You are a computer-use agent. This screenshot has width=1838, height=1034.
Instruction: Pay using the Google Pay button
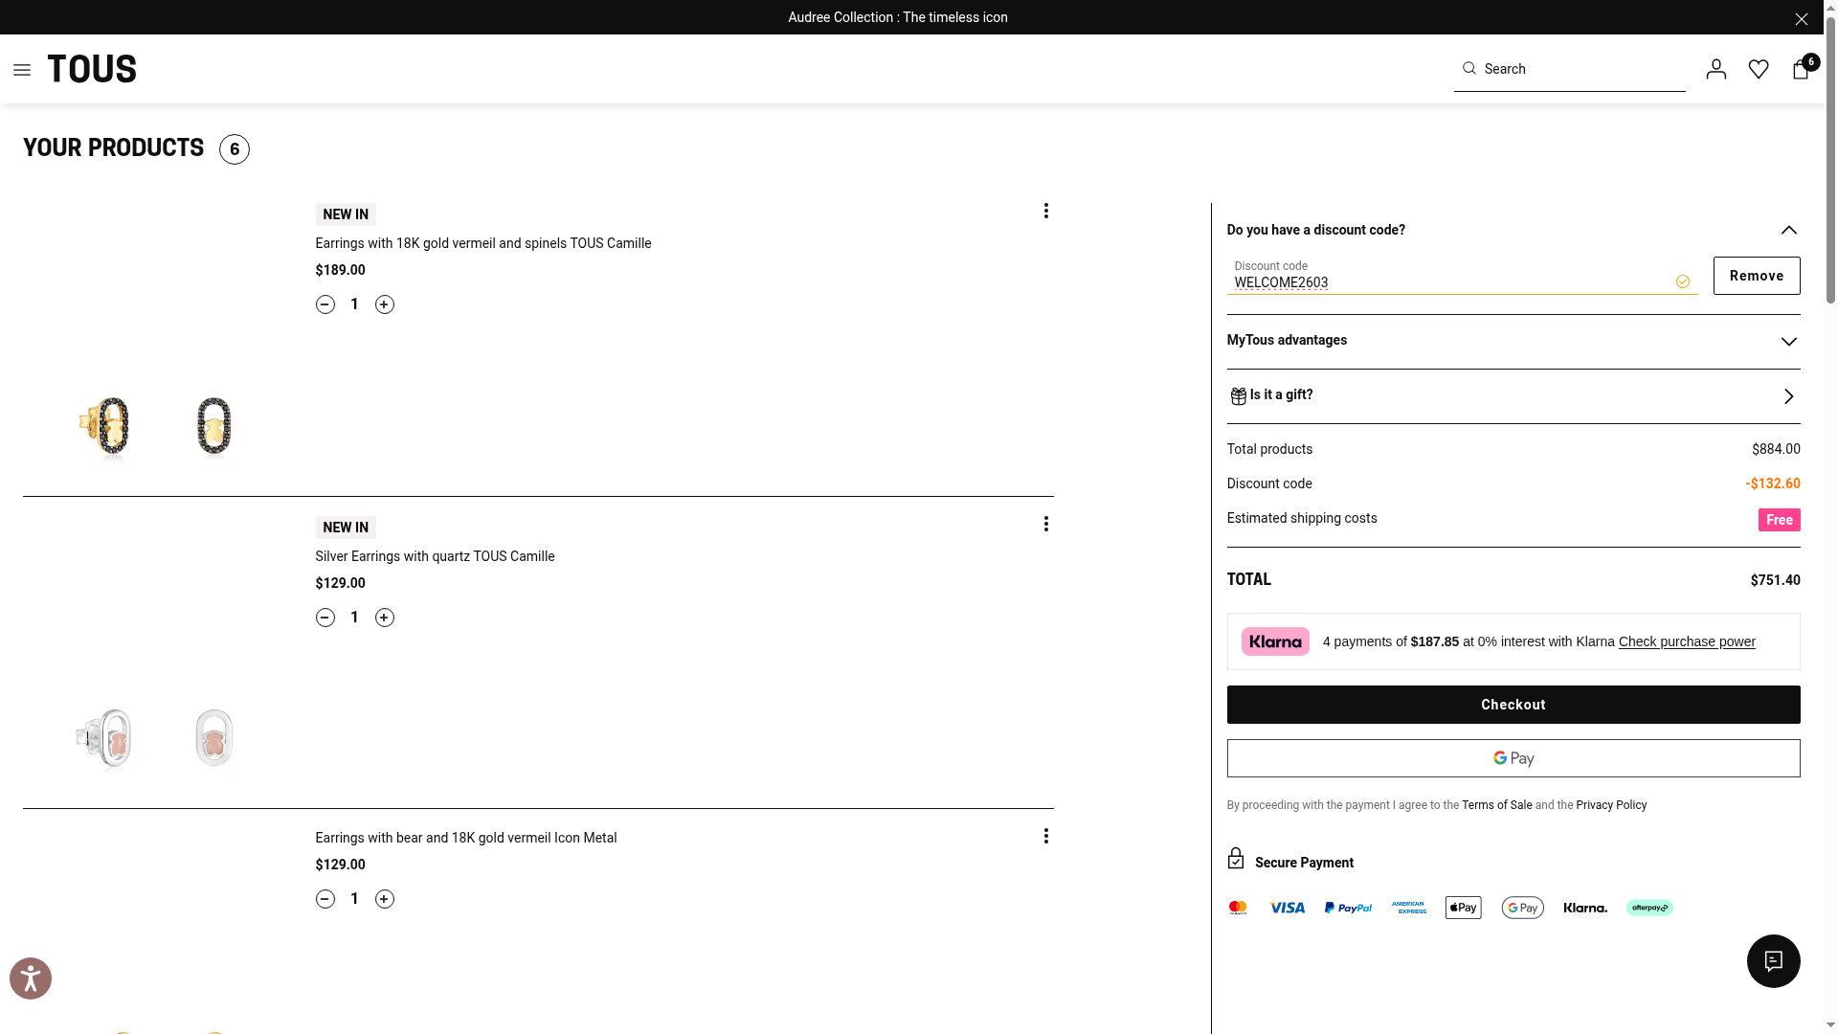coord(1513,758)
